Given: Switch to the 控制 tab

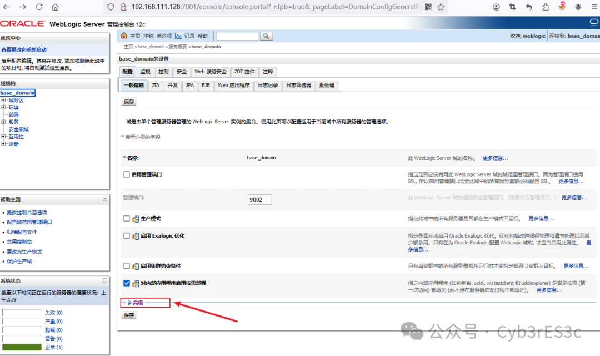Looking at the screenshot, I should tap(163, 72).
